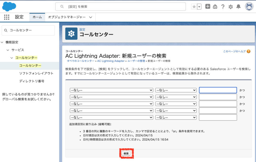This screenshot has width=256, height=162.
Task: Click the favorites star icon
Action: [x=194, y=7]
